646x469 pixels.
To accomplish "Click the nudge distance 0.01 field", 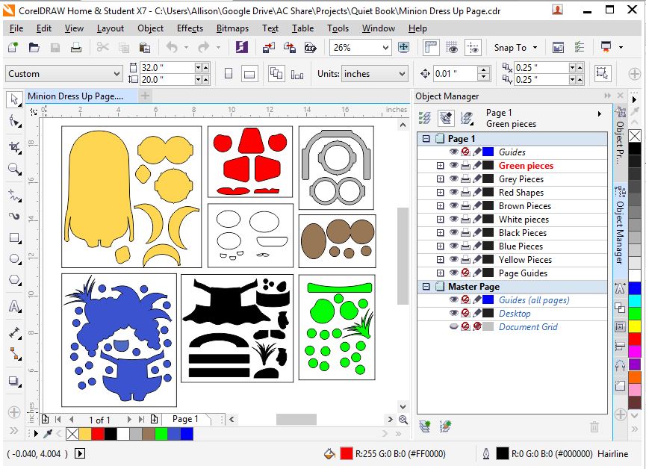I will [x=456, y=74].
